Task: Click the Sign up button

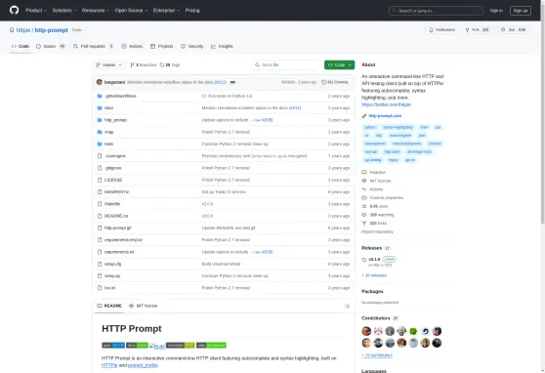Action: coord(521,11)
